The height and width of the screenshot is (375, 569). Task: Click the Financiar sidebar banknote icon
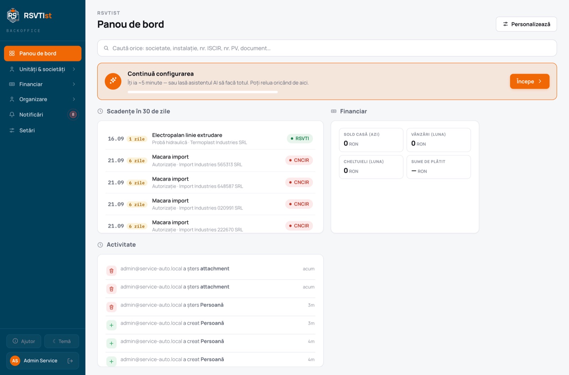click(x=12, y=84)
